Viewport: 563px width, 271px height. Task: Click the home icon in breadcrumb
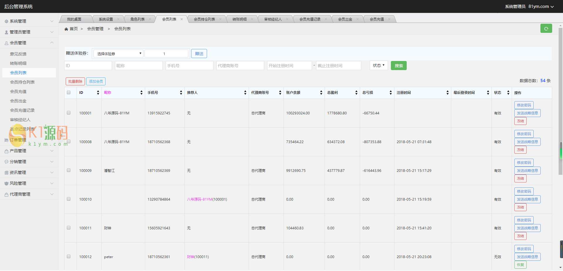[x=66, y=29]
